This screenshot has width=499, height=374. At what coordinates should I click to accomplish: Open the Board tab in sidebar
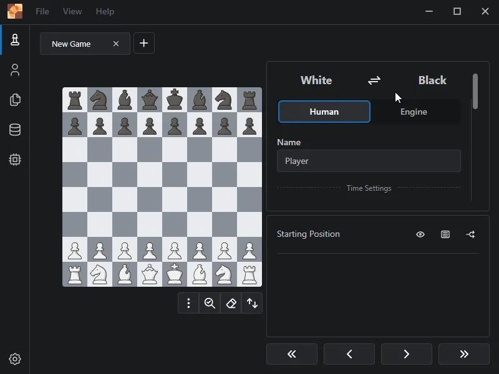pos(15,40)
